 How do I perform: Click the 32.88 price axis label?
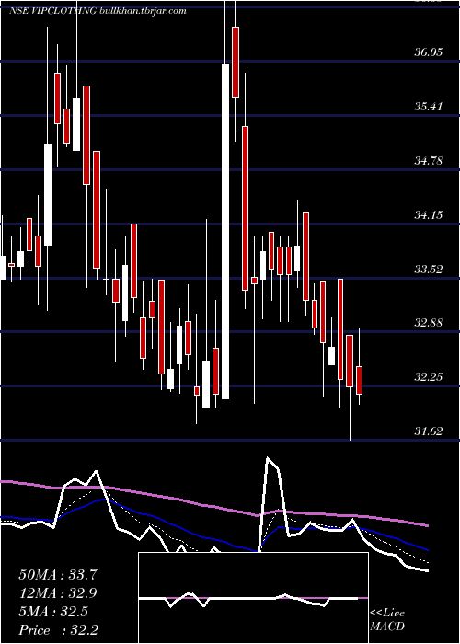pos(429,323)
